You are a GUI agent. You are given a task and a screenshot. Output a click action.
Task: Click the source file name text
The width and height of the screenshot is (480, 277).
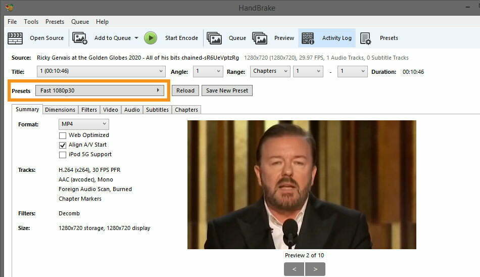(x=138, y=58)
